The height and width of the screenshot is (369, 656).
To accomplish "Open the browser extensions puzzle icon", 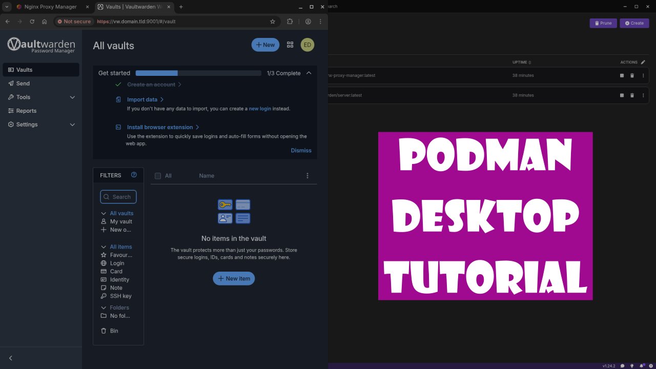I will (290, 22).
